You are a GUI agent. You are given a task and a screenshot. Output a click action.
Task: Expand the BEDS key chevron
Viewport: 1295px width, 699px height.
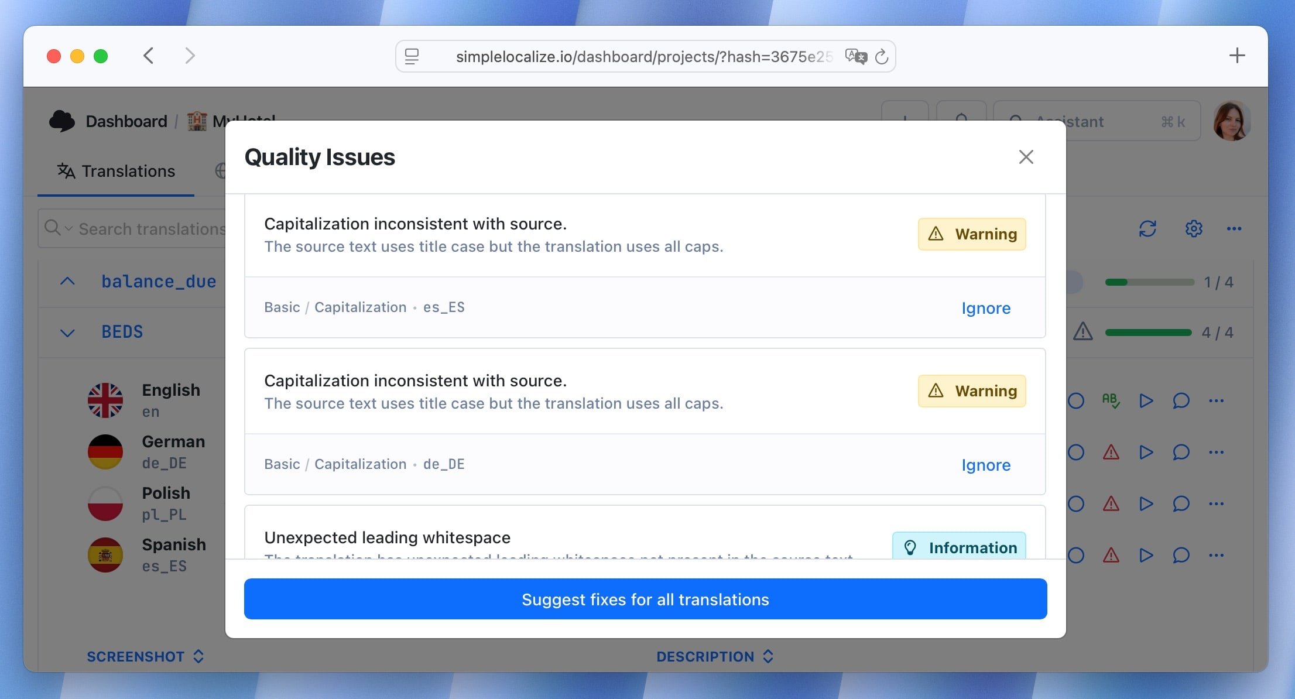67,333
